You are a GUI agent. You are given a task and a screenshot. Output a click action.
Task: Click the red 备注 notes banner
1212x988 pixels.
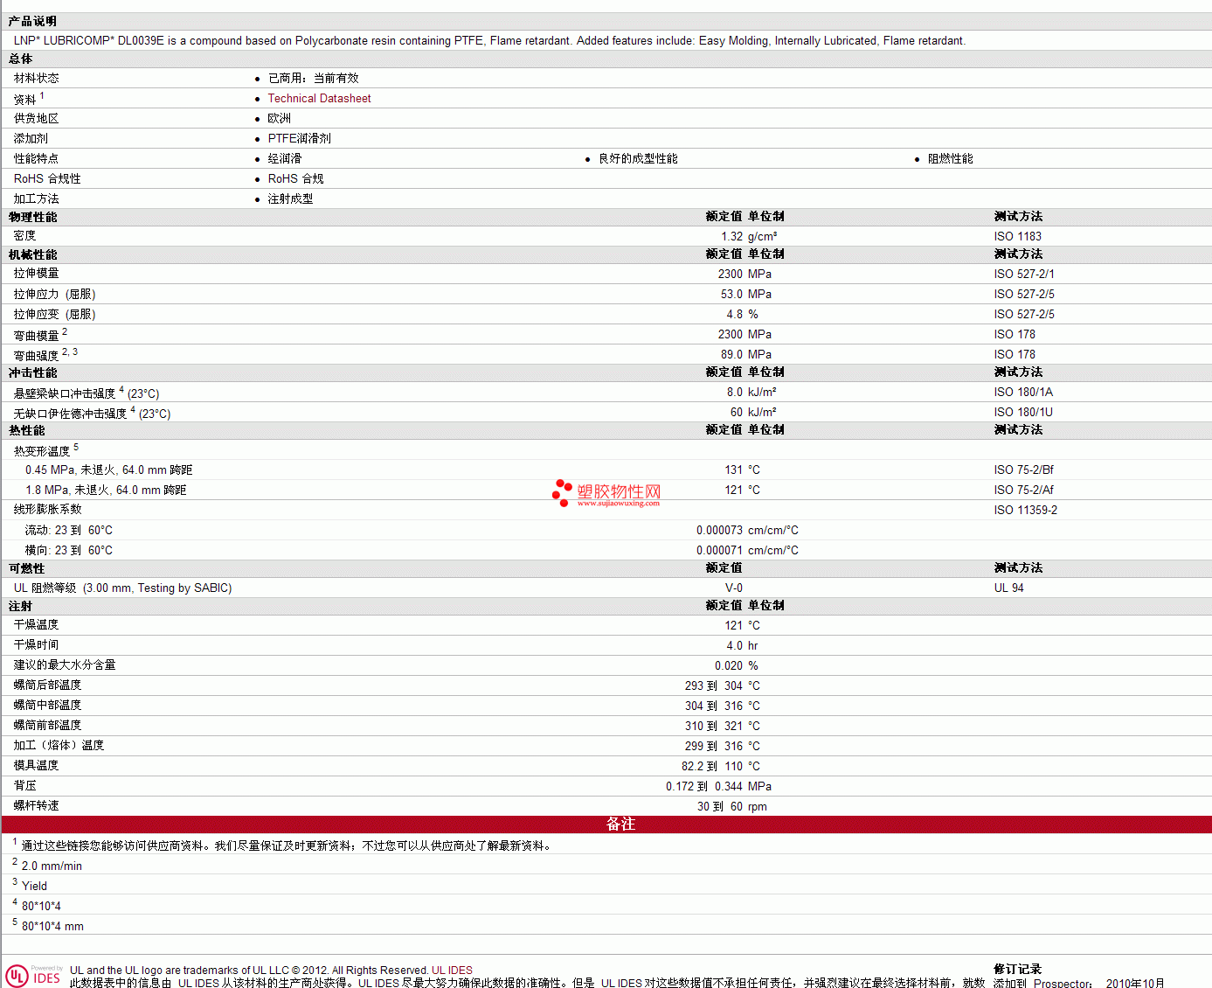tap(606, 824)
